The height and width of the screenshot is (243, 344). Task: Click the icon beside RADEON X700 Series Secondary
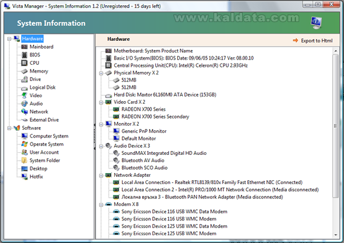(x=116, y=117)
